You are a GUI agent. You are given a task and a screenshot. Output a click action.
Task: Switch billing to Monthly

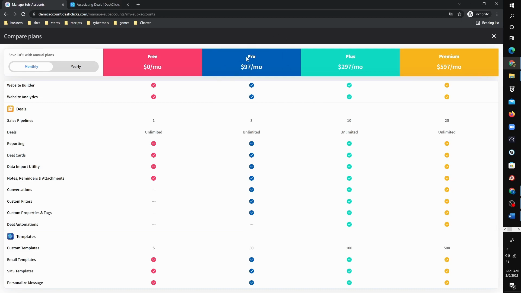coord(31,66)
